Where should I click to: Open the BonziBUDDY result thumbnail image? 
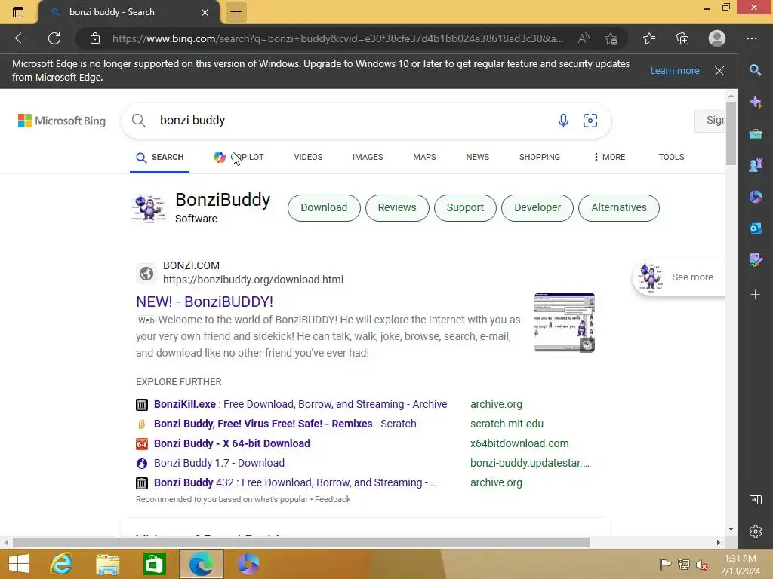[565, 323]
